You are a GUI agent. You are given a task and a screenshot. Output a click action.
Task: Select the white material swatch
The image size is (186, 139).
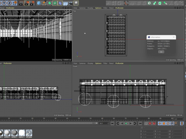(7, 134)
